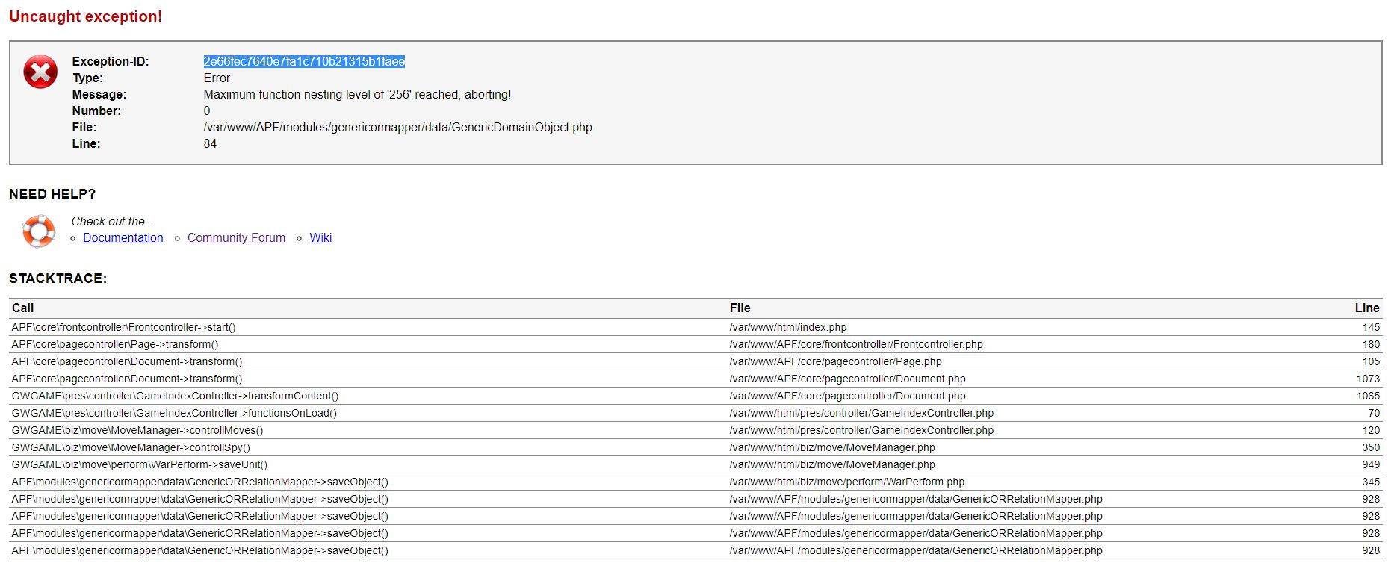Click the WarPerform.php file path
The width and height of the screenshot is (1397, 563).
[x=846, y=482]
